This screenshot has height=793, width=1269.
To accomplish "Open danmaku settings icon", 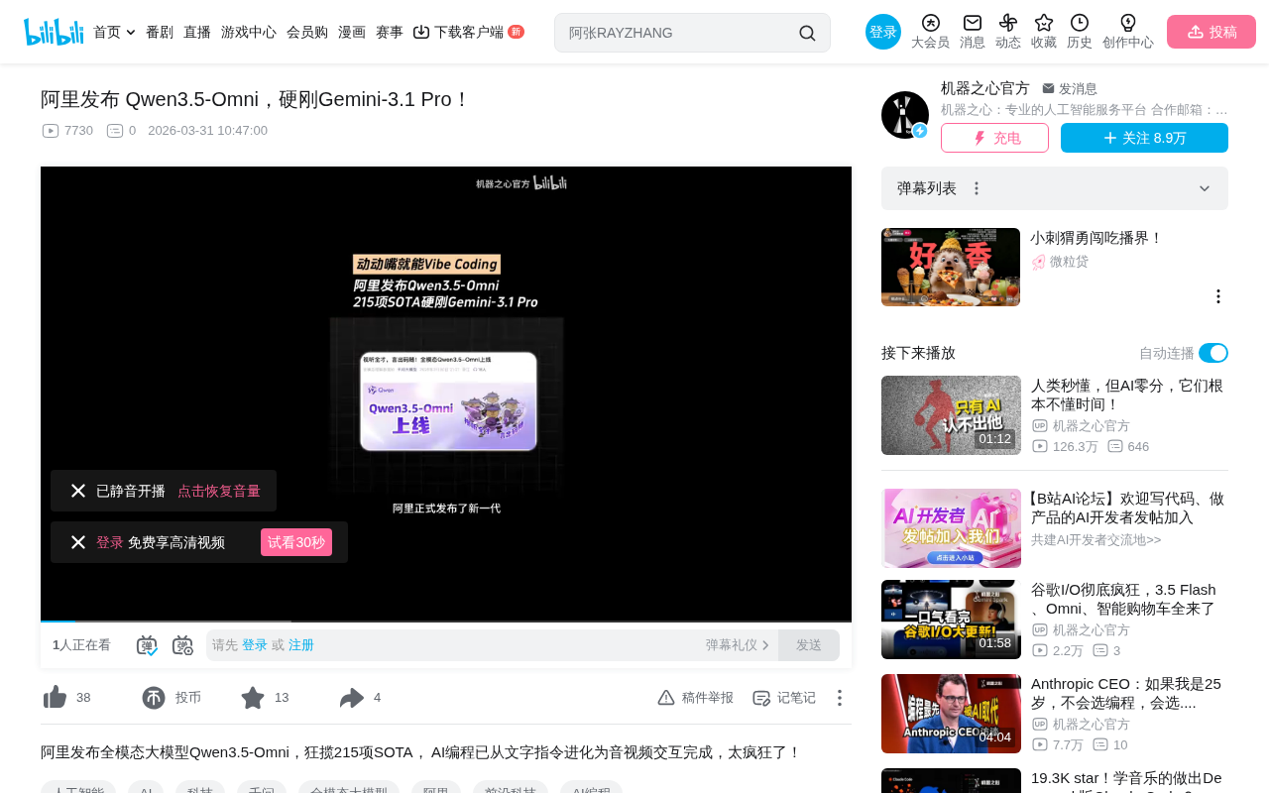I will coord(182,645).
